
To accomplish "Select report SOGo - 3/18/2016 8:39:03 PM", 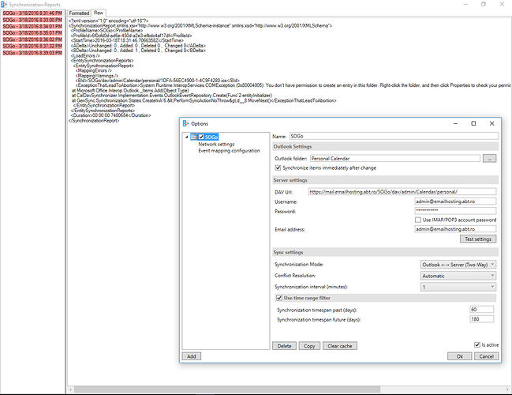I will (x=32, y=53).
